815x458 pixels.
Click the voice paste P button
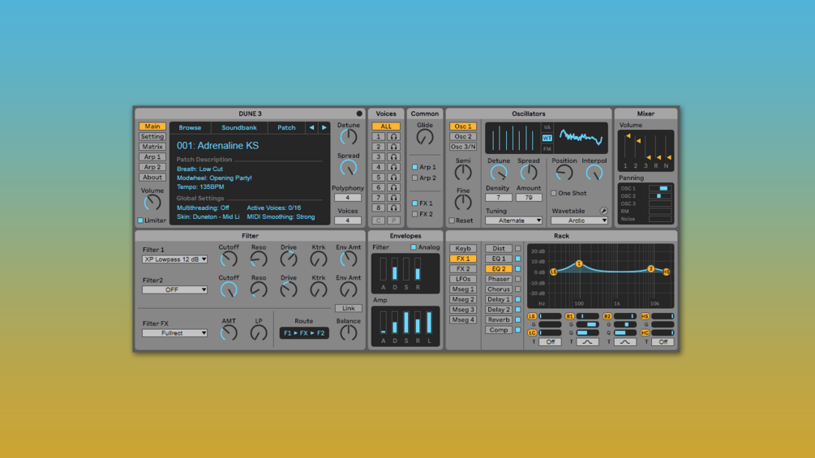tap(393, 220)
